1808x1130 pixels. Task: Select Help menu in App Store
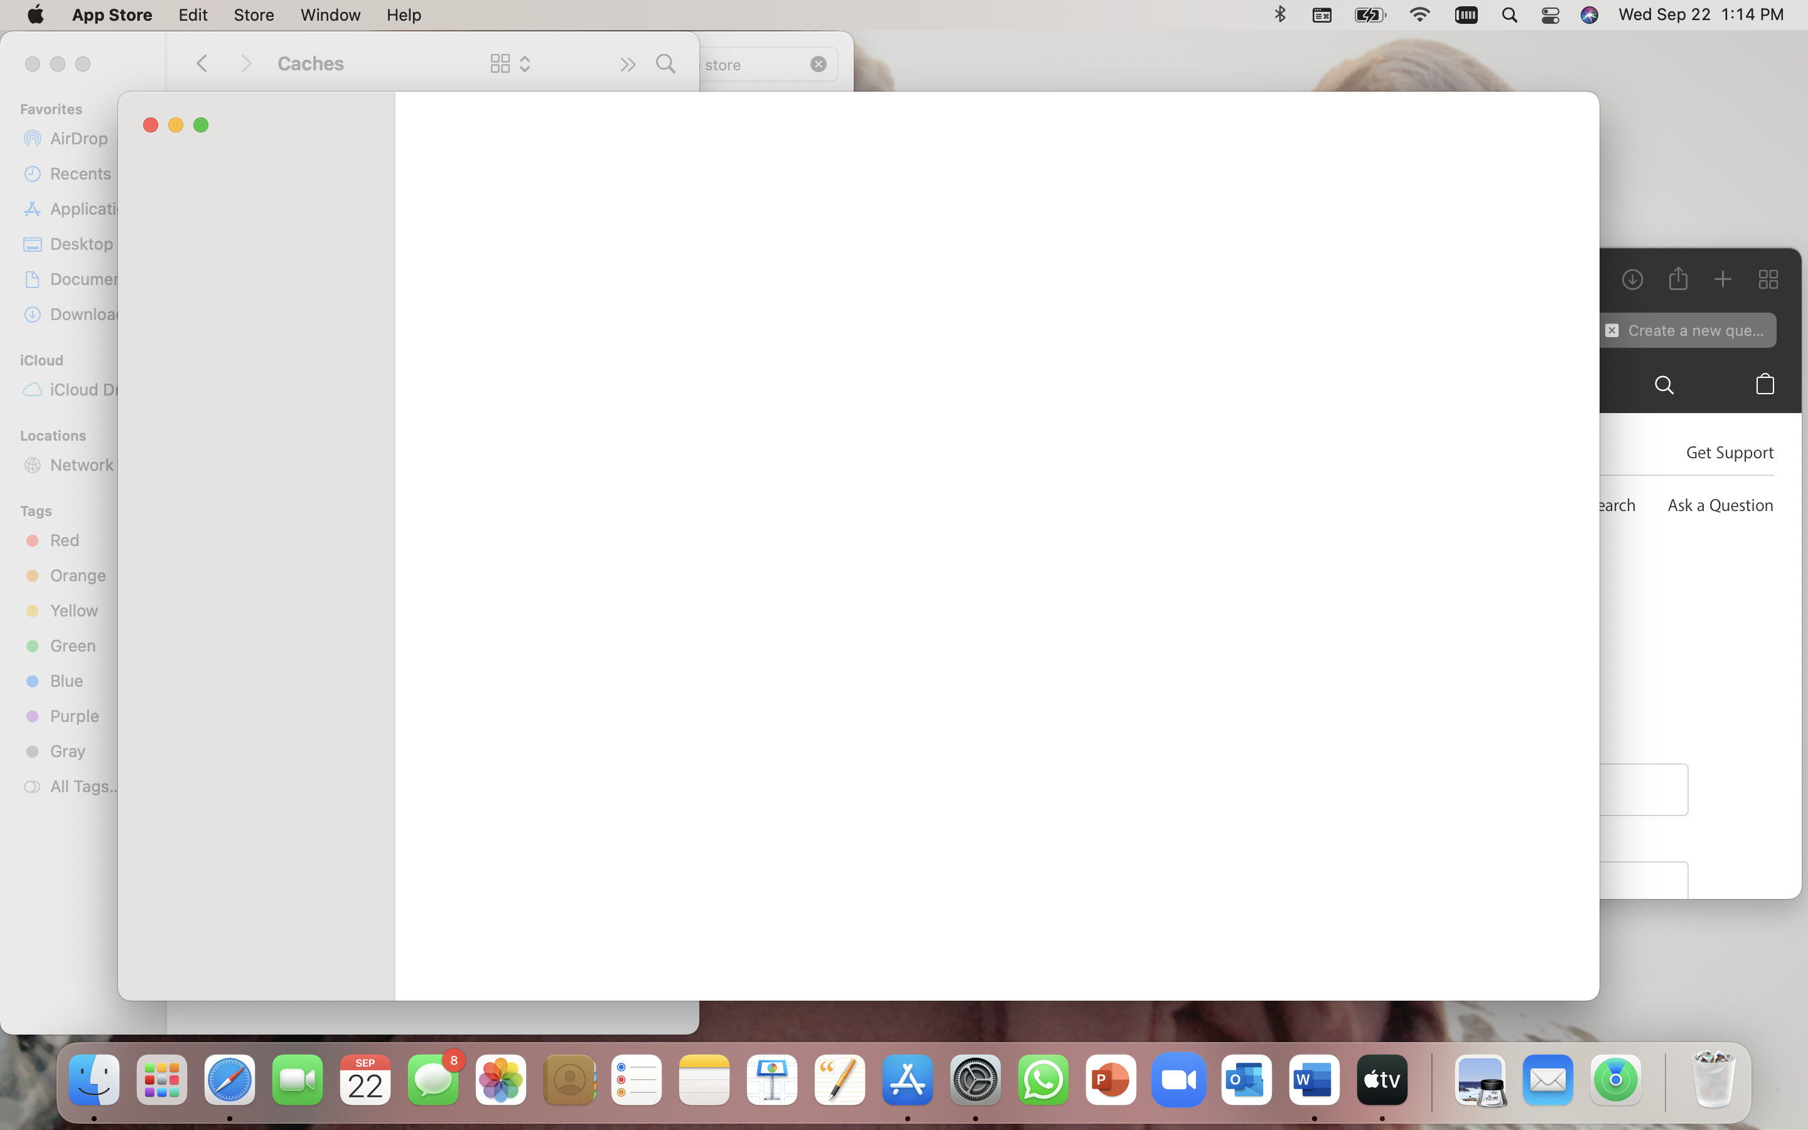[x=404, y=14]
